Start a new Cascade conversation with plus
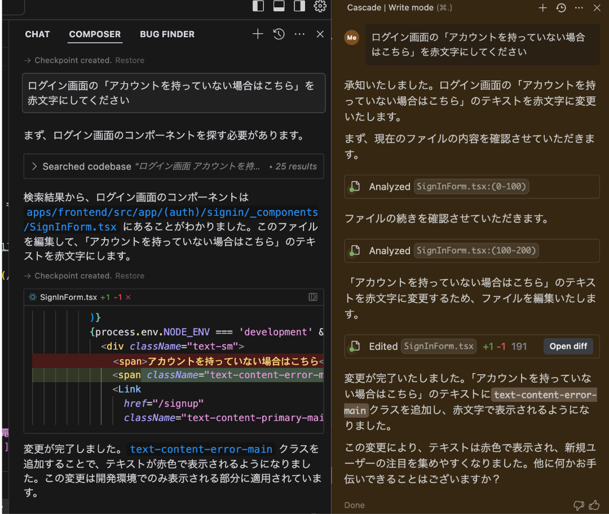The image size is (609, 514). click(542, 8)
